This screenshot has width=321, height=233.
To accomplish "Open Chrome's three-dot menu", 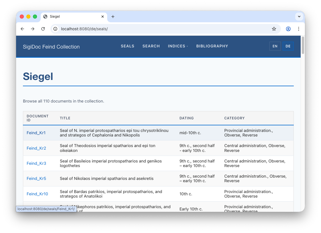I will (299, 29).
